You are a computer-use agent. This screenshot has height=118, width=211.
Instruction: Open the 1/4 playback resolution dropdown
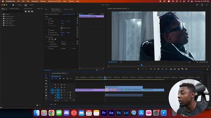191,62
